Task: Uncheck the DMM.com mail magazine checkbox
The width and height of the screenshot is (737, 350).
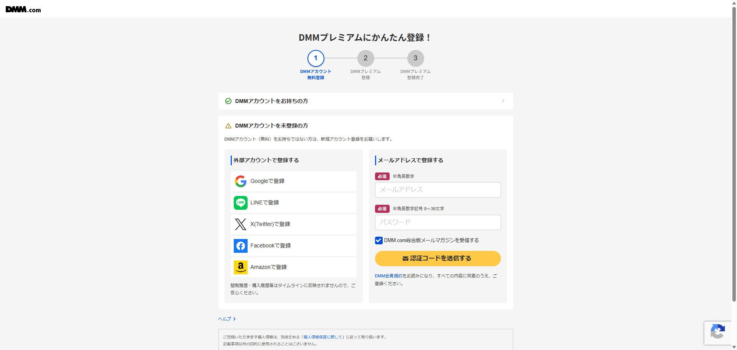Action: tap(379, 241)
